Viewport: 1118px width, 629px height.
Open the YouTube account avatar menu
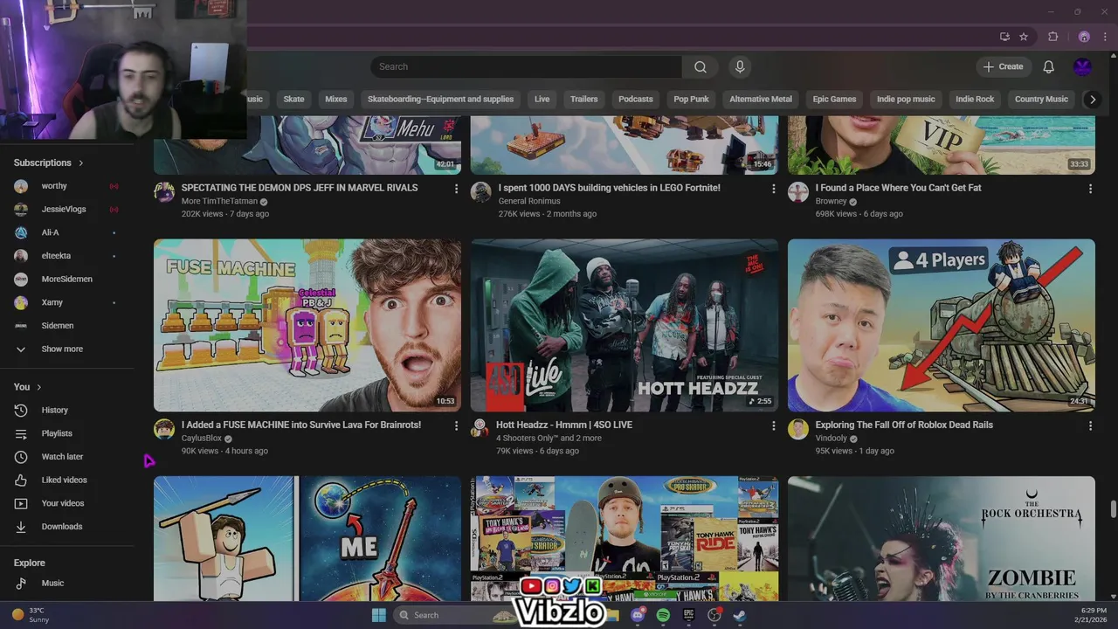tap(1082, 66)
